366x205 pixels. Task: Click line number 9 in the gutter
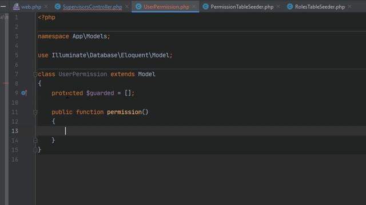17,93
